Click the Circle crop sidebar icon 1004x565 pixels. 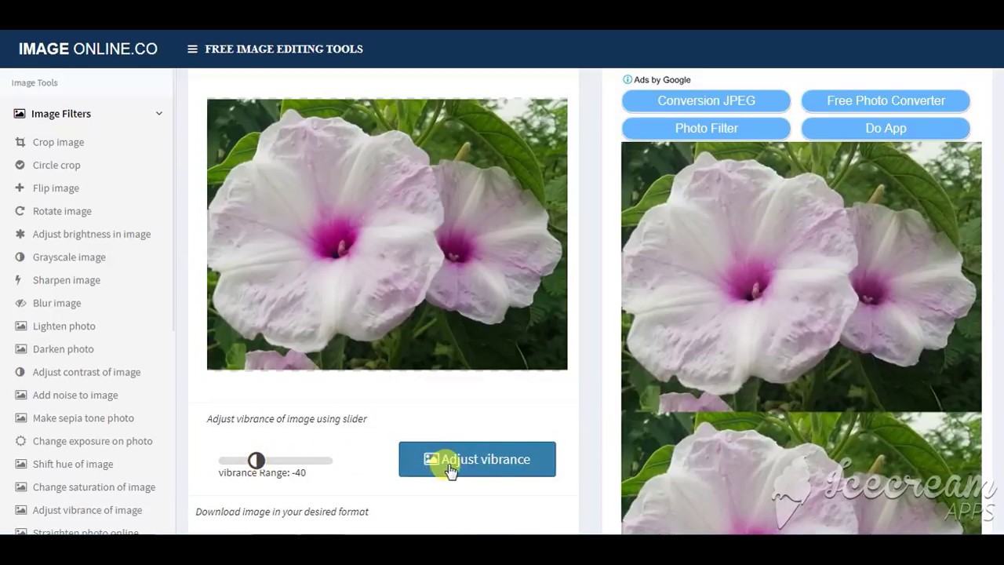(20, 165)
